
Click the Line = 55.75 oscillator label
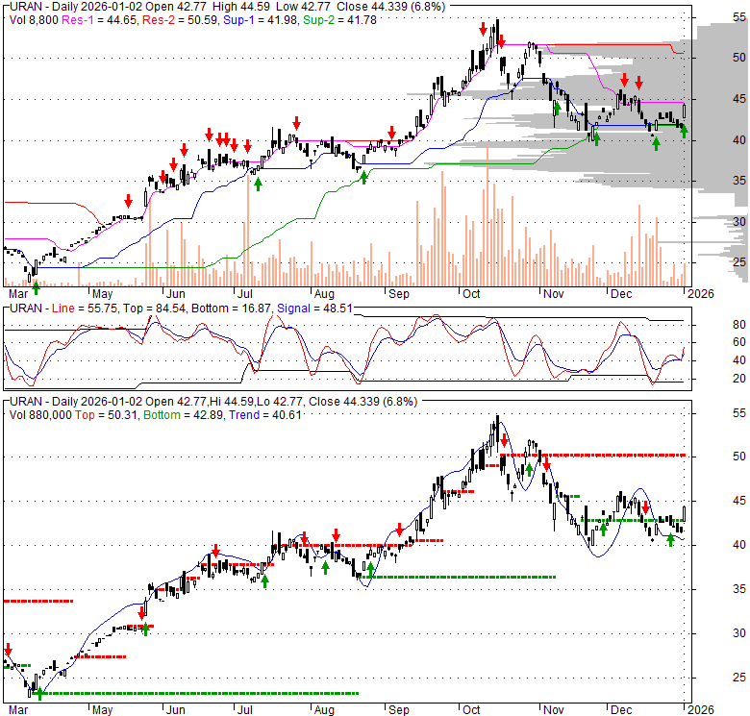coord(85,309)
